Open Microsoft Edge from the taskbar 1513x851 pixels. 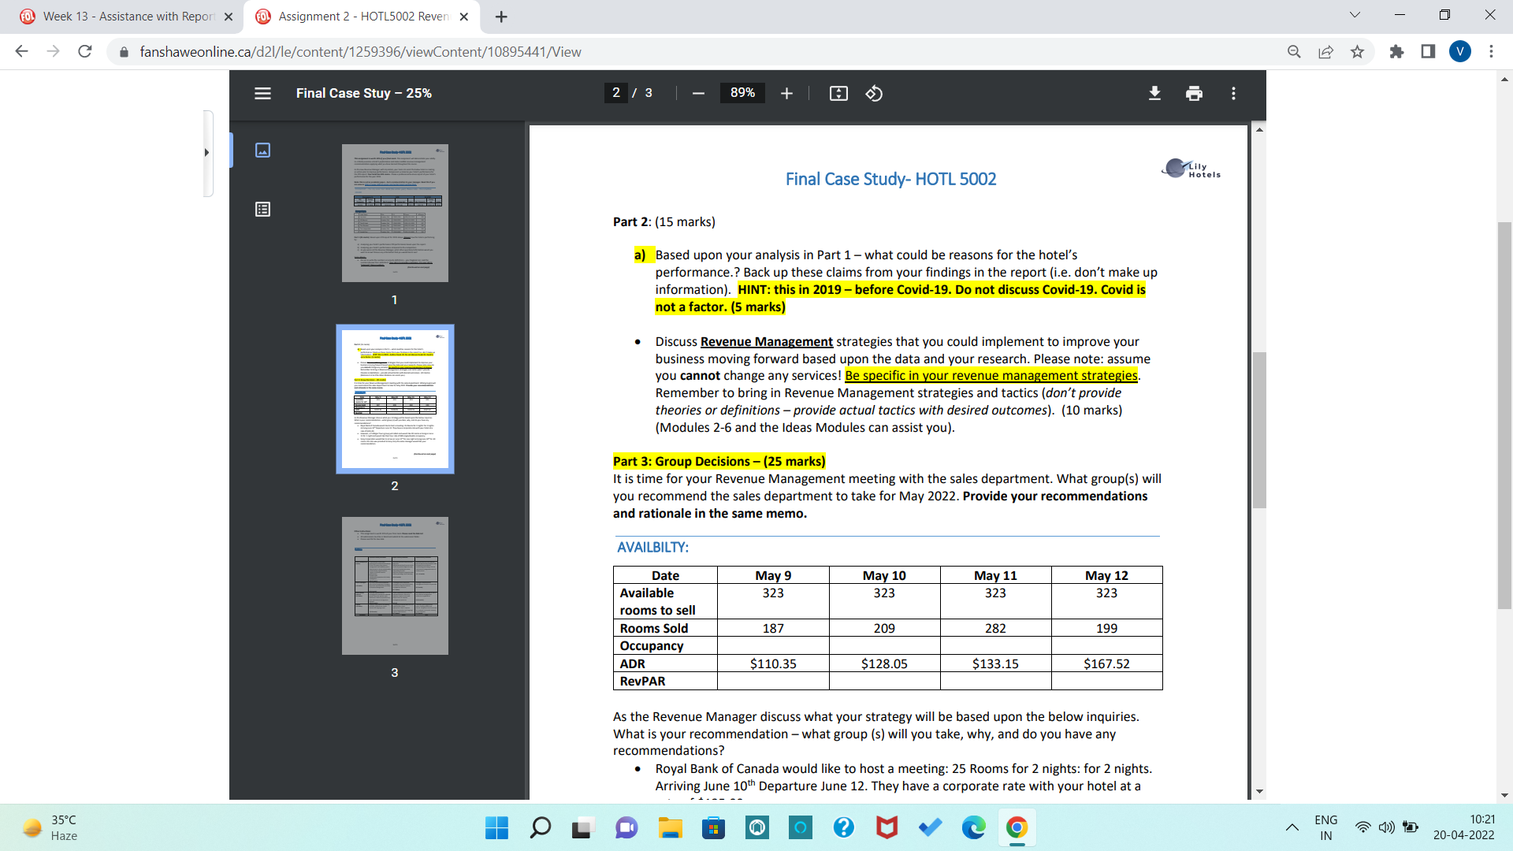973,828
